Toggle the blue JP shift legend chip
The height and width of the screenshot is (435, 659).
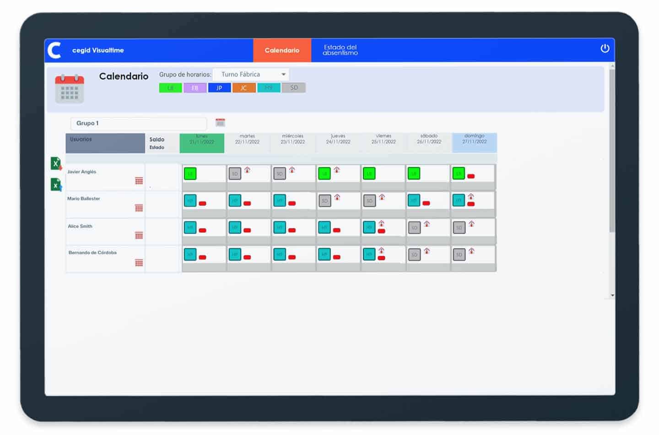pos(220,87)
